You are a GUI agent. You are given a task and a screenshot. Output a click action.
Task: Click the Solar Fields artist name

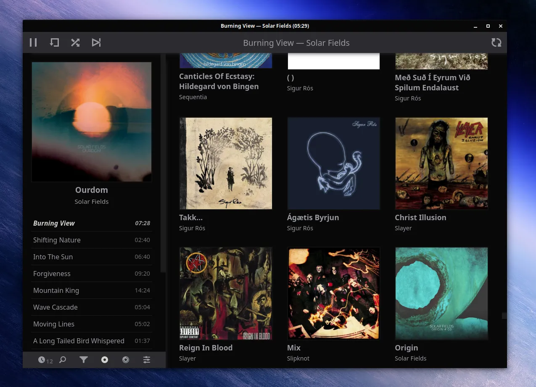[x=92, y=201]
